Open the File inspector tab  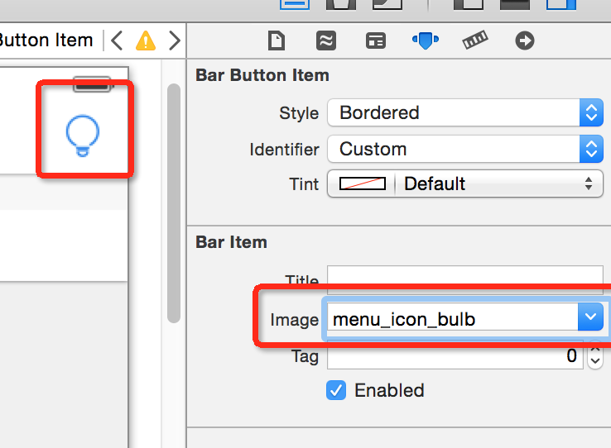coord(277,41)
